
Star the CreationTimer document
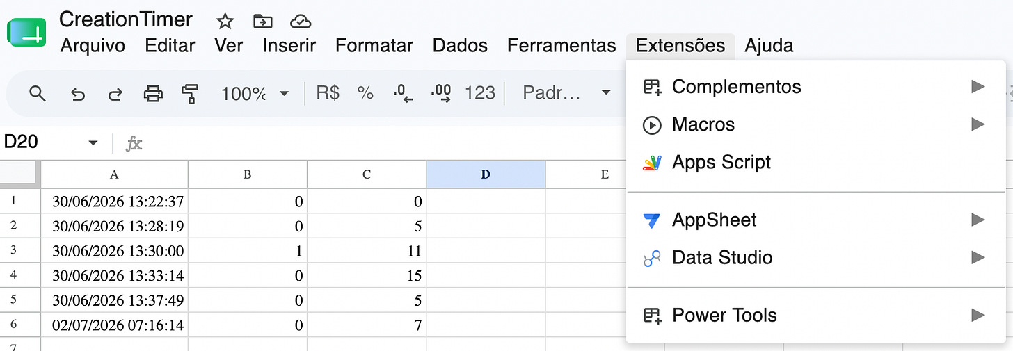tap(224, 21)
